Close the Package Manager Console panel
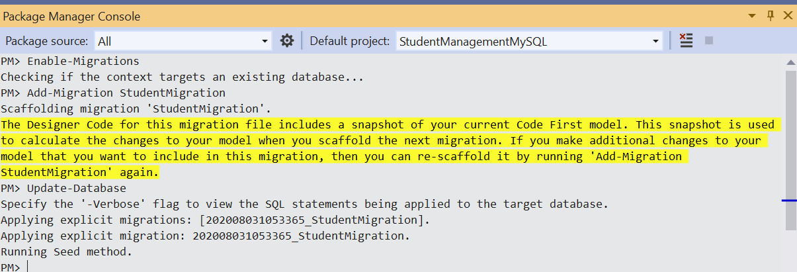 pyautogui.click(x=787, y=16)
